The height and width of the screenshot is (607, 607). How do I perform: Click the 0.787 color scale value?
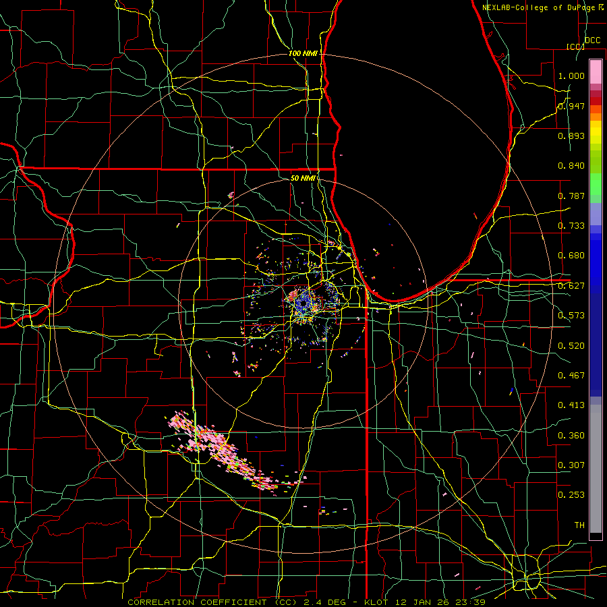tap(571, 196)
